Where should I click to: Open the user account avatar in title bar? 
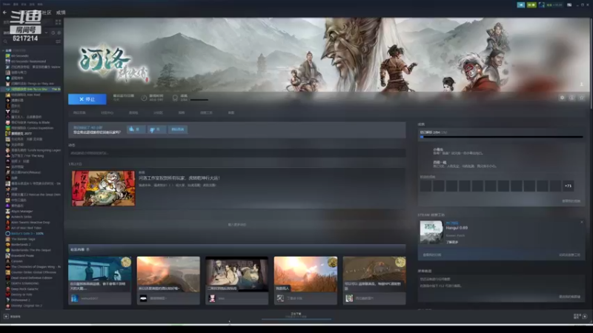542,5
